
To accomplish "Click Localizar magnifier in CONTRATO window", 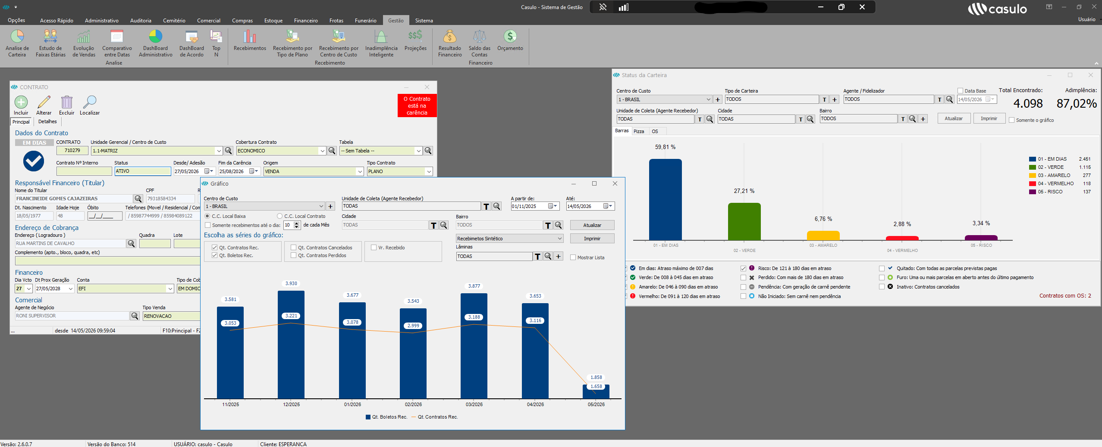I will tap(90, 106).
